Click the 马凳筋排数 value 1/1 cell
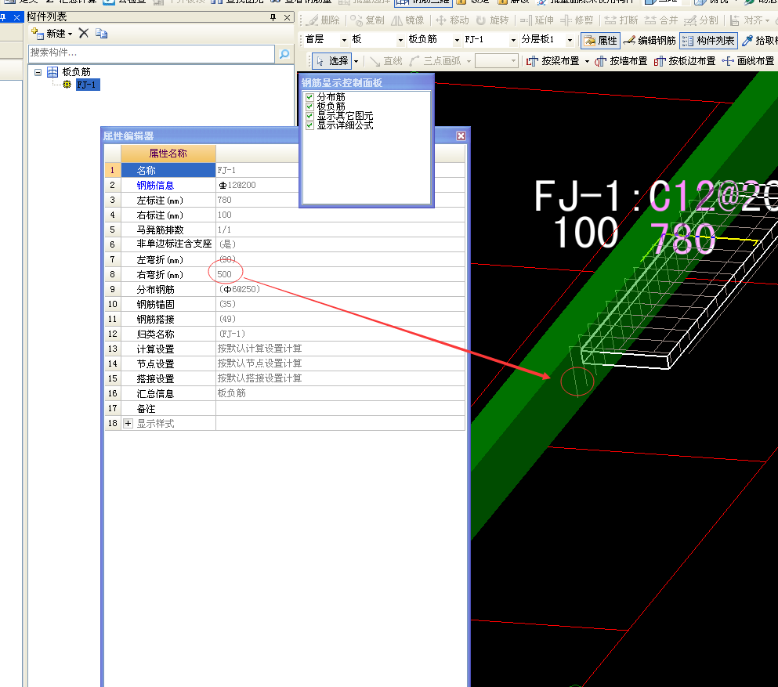Screen dimensions: 778x687 (x=340, y=230)
